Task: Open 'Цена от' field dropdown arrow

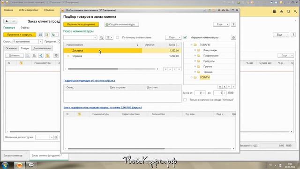Action: (x=204, y=93)
